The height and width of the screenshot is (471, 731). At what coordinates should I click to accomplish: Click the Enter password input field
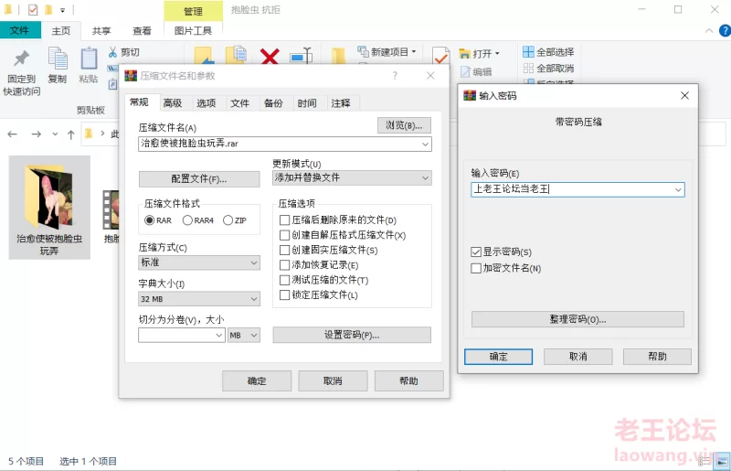[x=572, y=189]
